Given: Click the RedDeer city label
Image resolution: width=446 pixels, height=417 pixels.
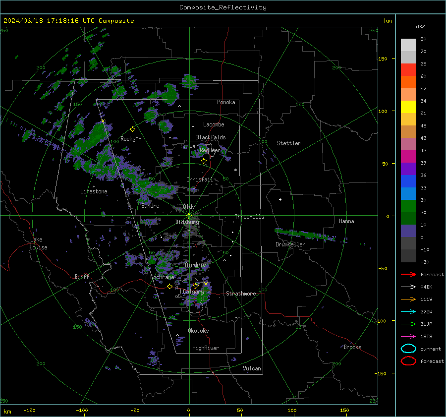Looking at the screenshot, I should pos(210,150).
